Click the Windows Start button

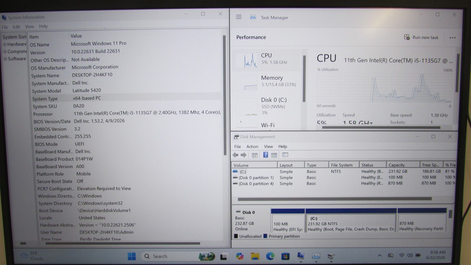(x=132, y=256)
